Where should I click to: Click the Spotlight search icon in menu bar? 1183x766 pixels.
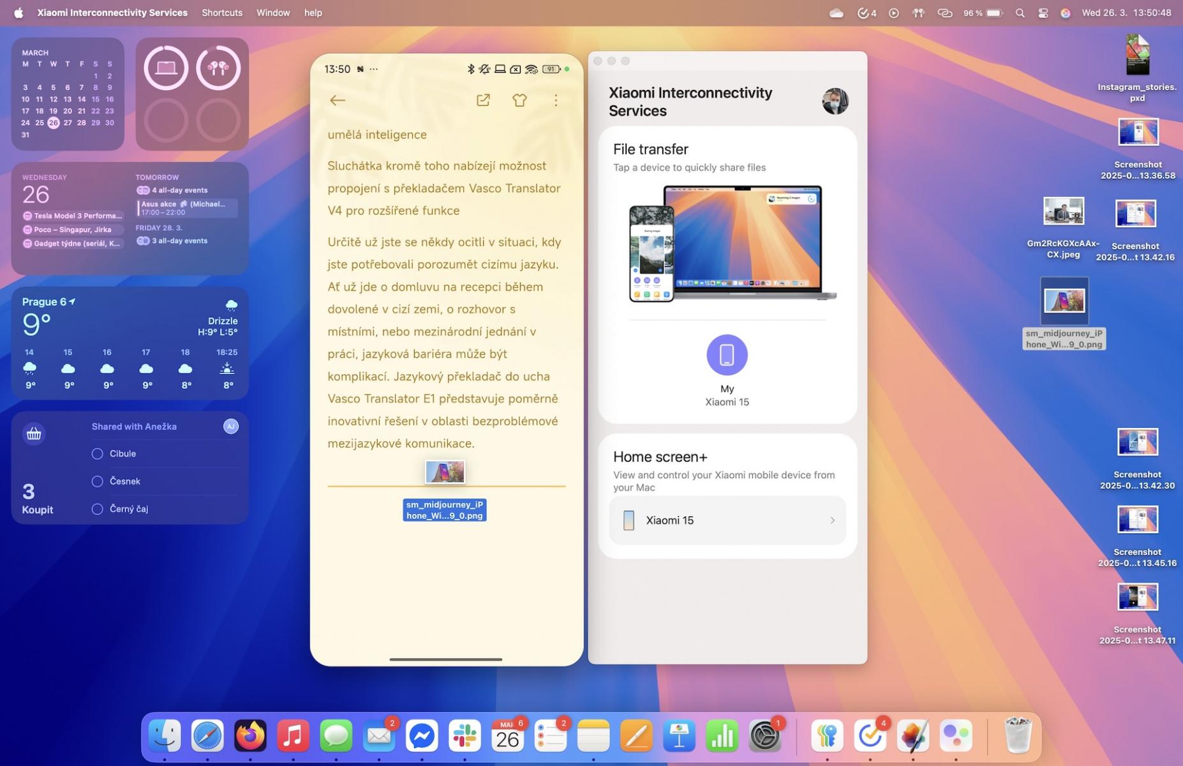[x=1020, y=13]
